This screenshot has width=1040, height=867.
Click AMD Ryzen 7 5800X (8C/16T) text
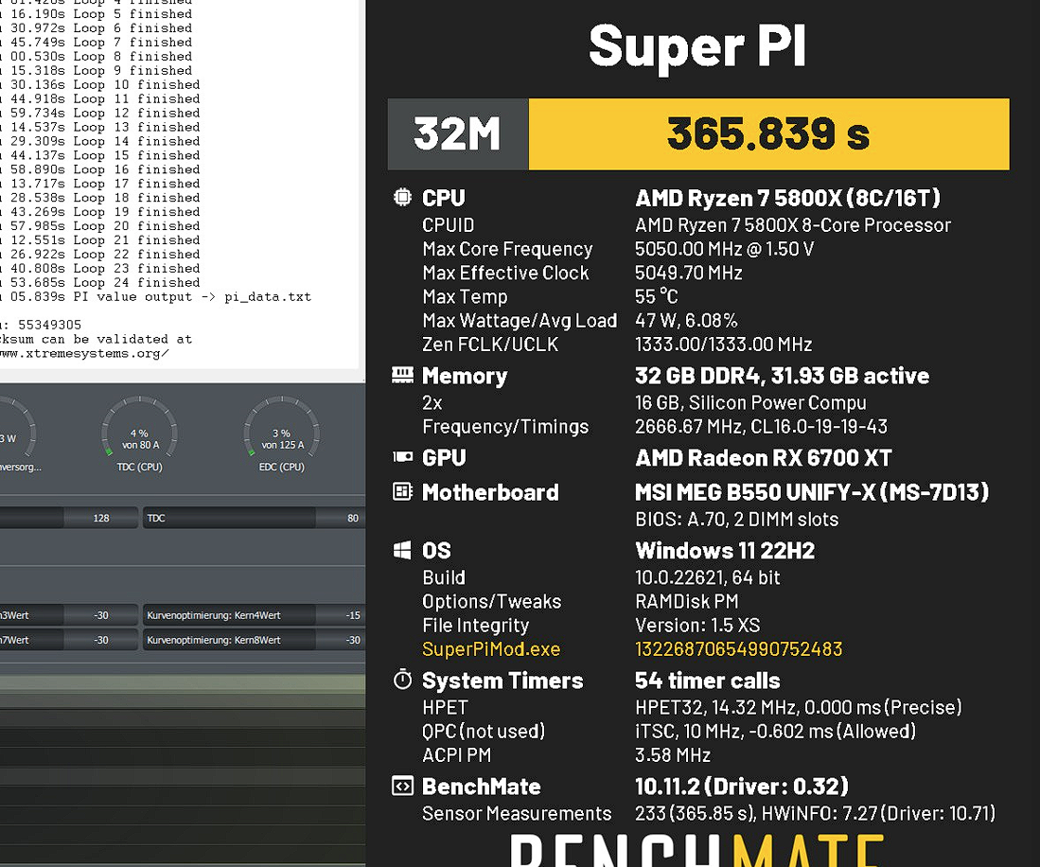pyautogui.click(x=787, y=198)
